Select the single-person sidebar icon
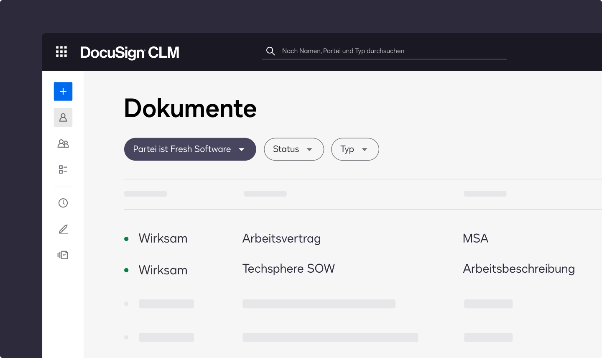The image size is (602, 358). click(63, 118)
